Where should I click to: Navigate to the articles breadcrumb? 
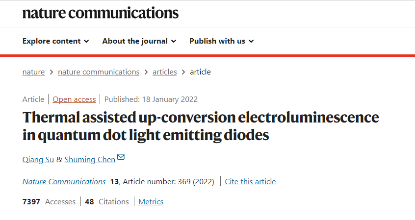pyautogui.click(x=164, y=72)
